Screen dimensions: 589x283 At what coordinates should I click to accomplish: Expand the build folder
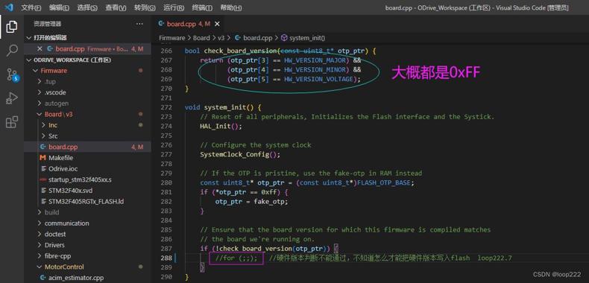pyautogui.click(x=87, y=212)
